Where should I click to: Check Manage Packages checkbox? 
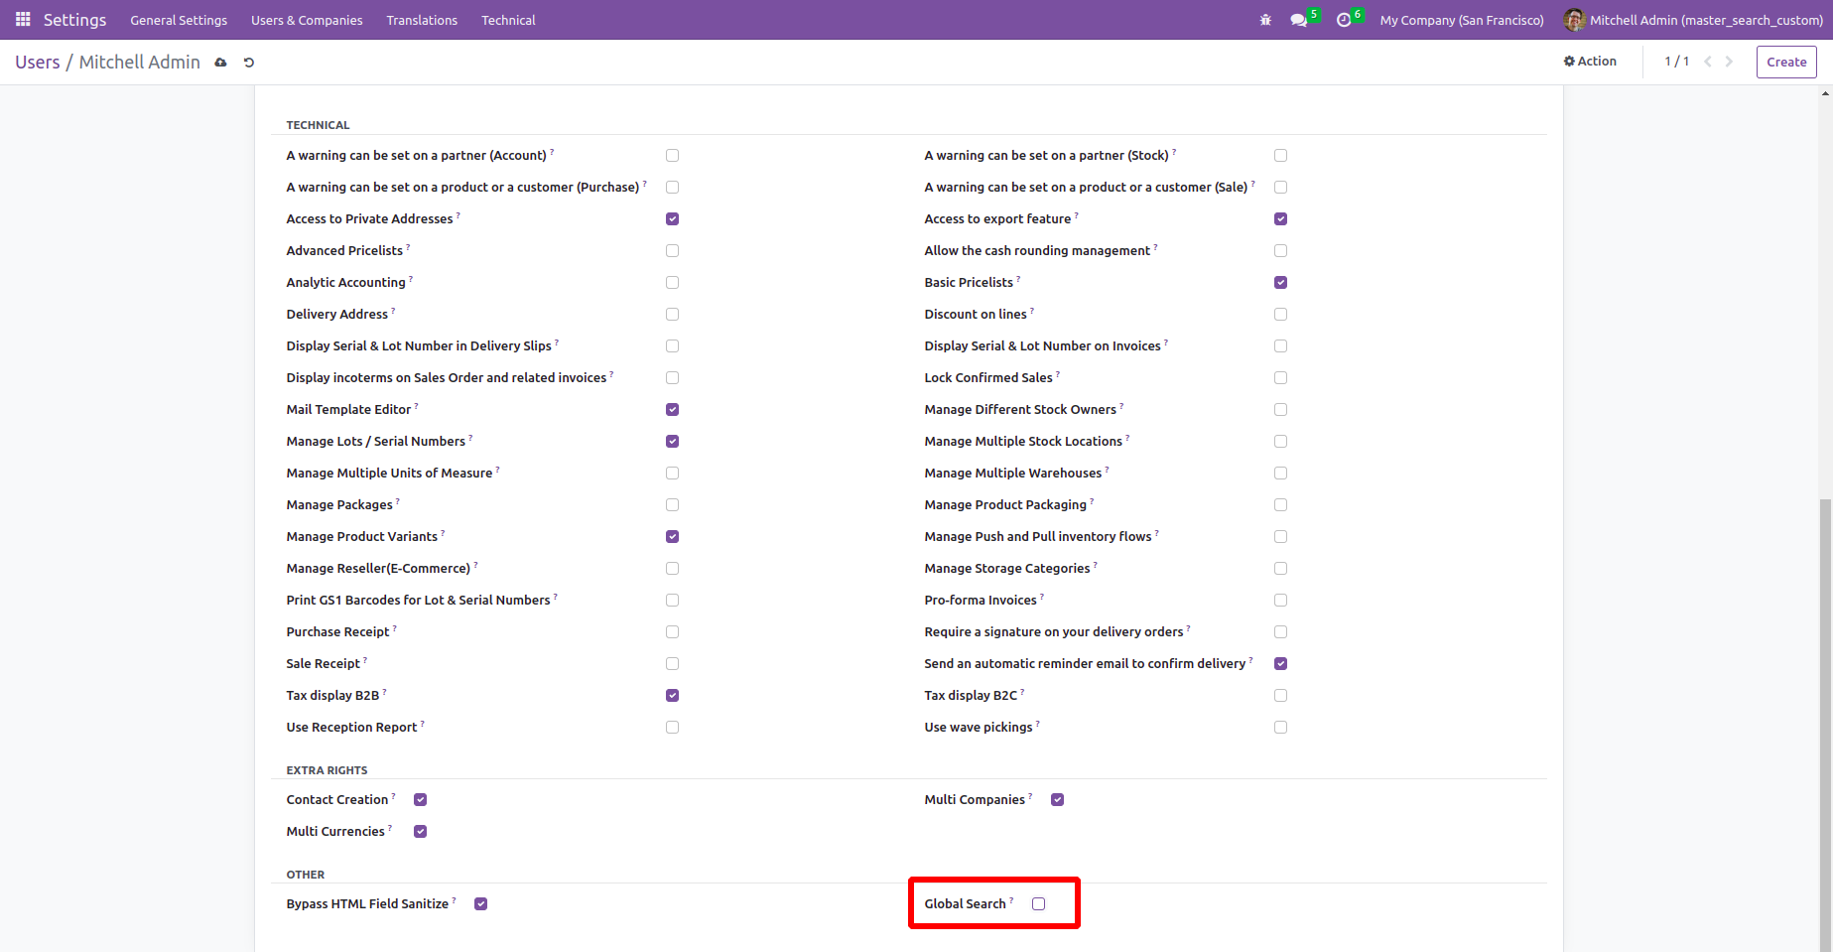click(x=672, y=504)
